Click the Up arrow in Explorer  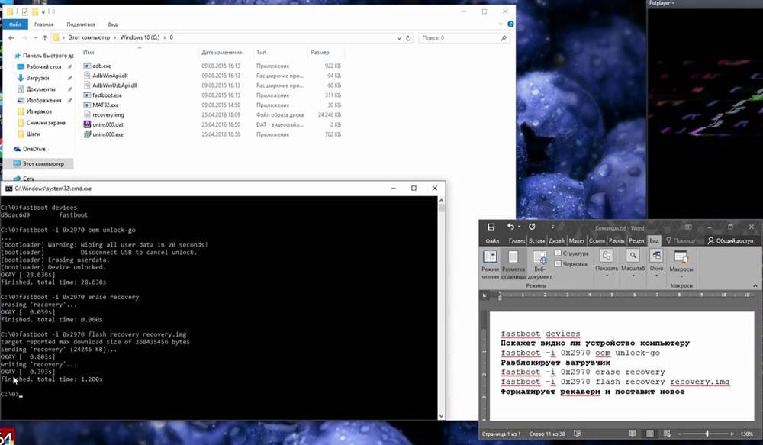(43, 37)
